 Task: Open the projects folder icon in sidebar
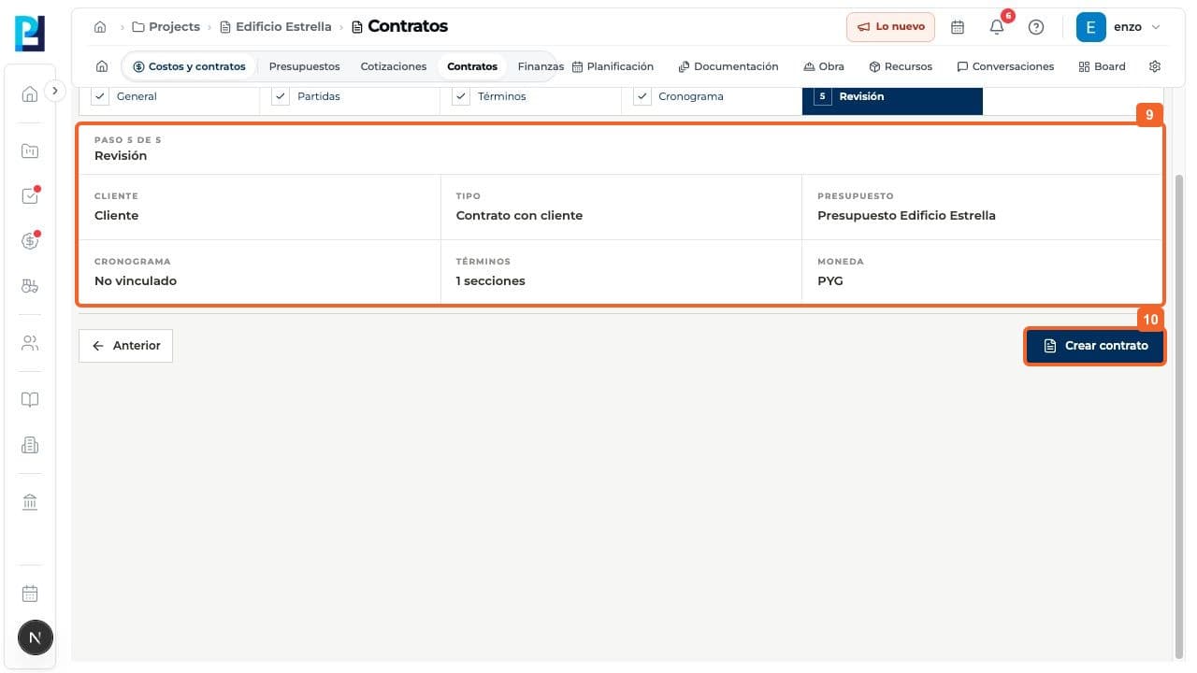tap(30, 150)
